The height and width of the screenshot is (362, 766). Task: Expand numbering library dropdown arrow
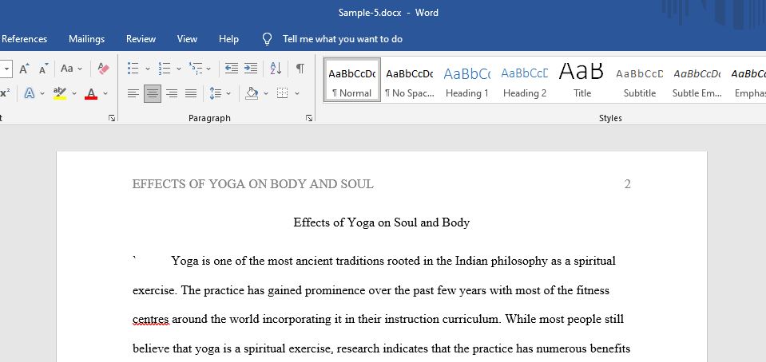(179, 69)
